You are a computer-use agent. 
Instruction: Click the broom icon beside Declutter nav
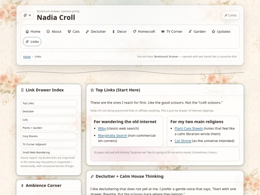(x=87, y=31)
